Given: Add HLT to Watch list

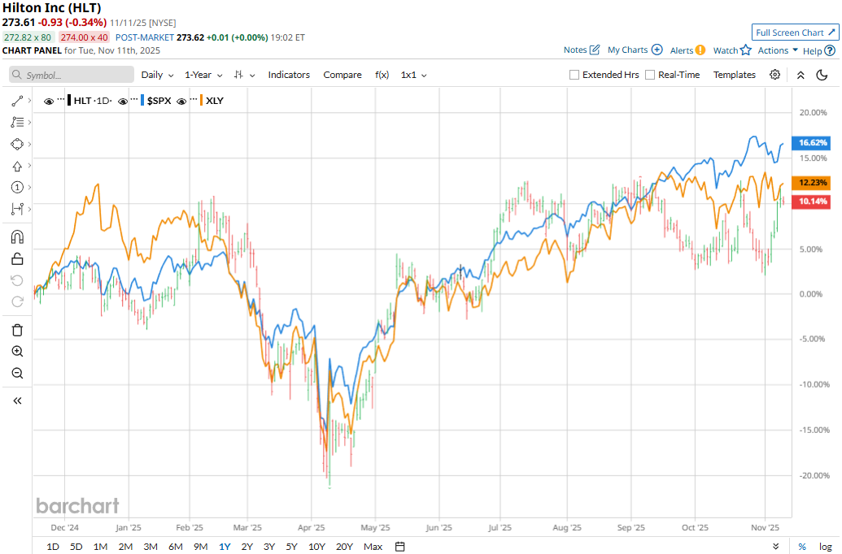Looking at the screenshot, I should tap(732, 50).
